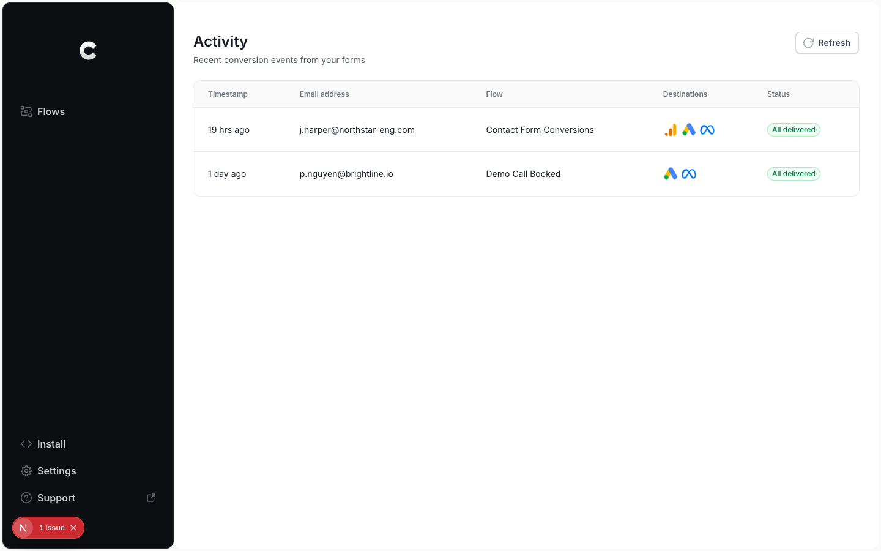Screen dimensions: 881x551
Task: Click email p.nguyen@brightline.io
Action: (x=346, y=174)
